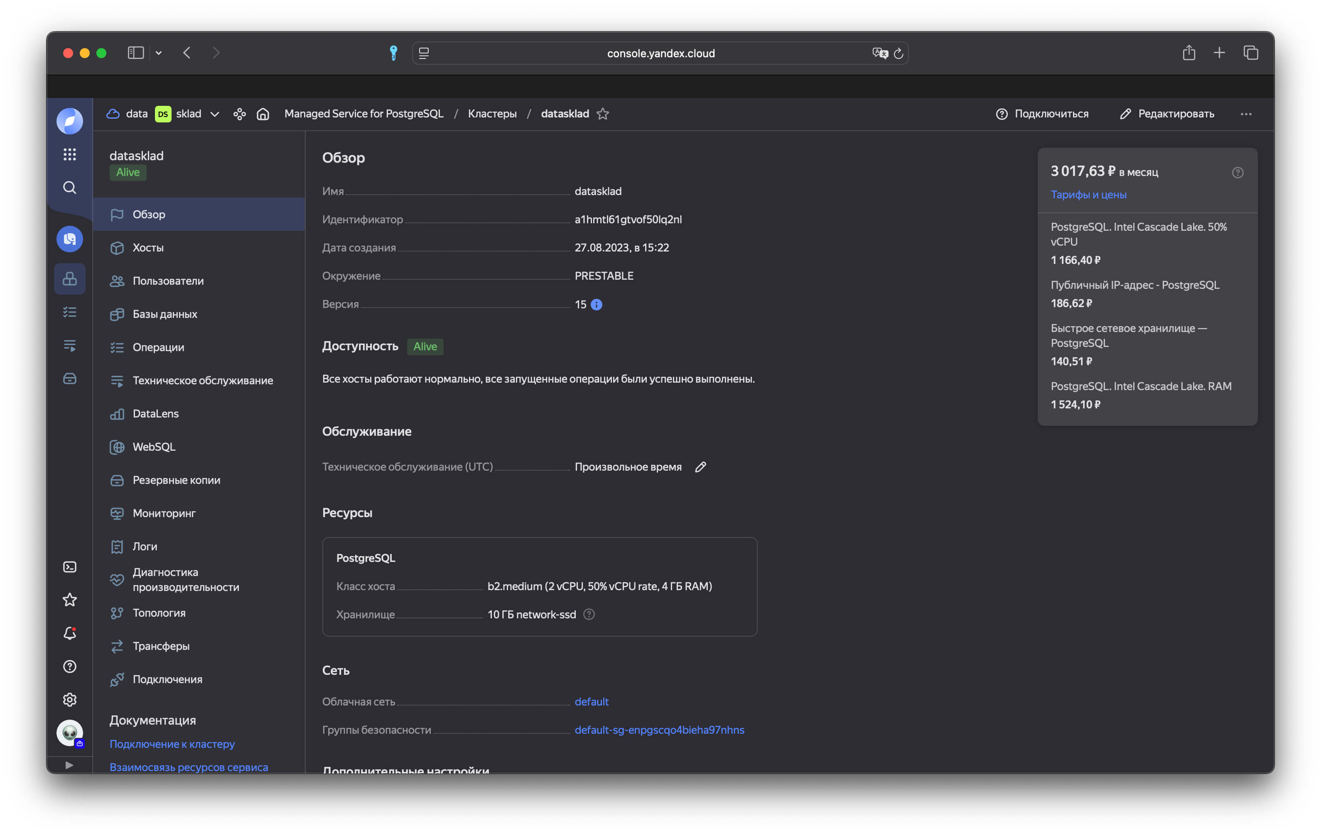This screenshot has width=1321, height=835.
Task: Open the Операции section
Action: 199,347
